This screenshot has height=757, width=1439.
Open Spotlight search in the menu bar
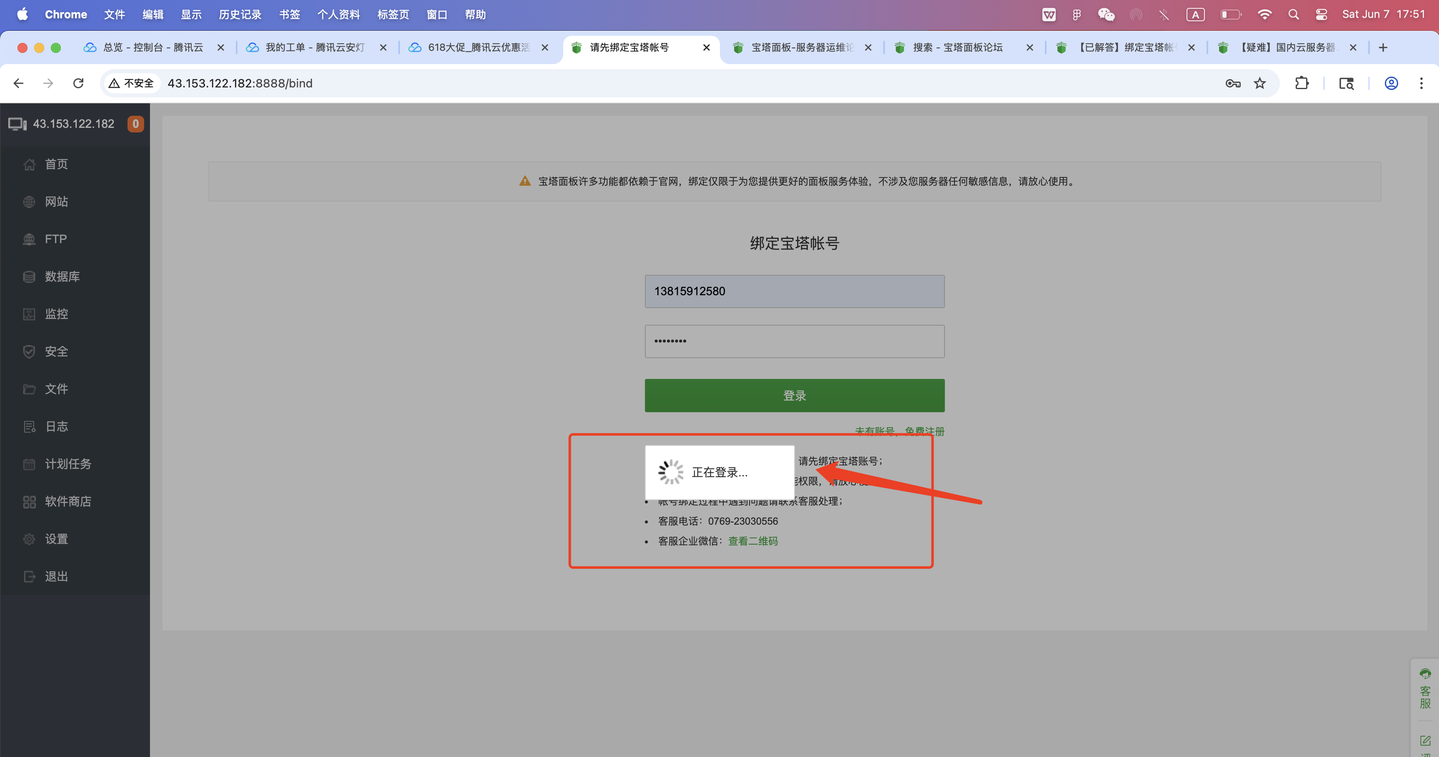1293,15
